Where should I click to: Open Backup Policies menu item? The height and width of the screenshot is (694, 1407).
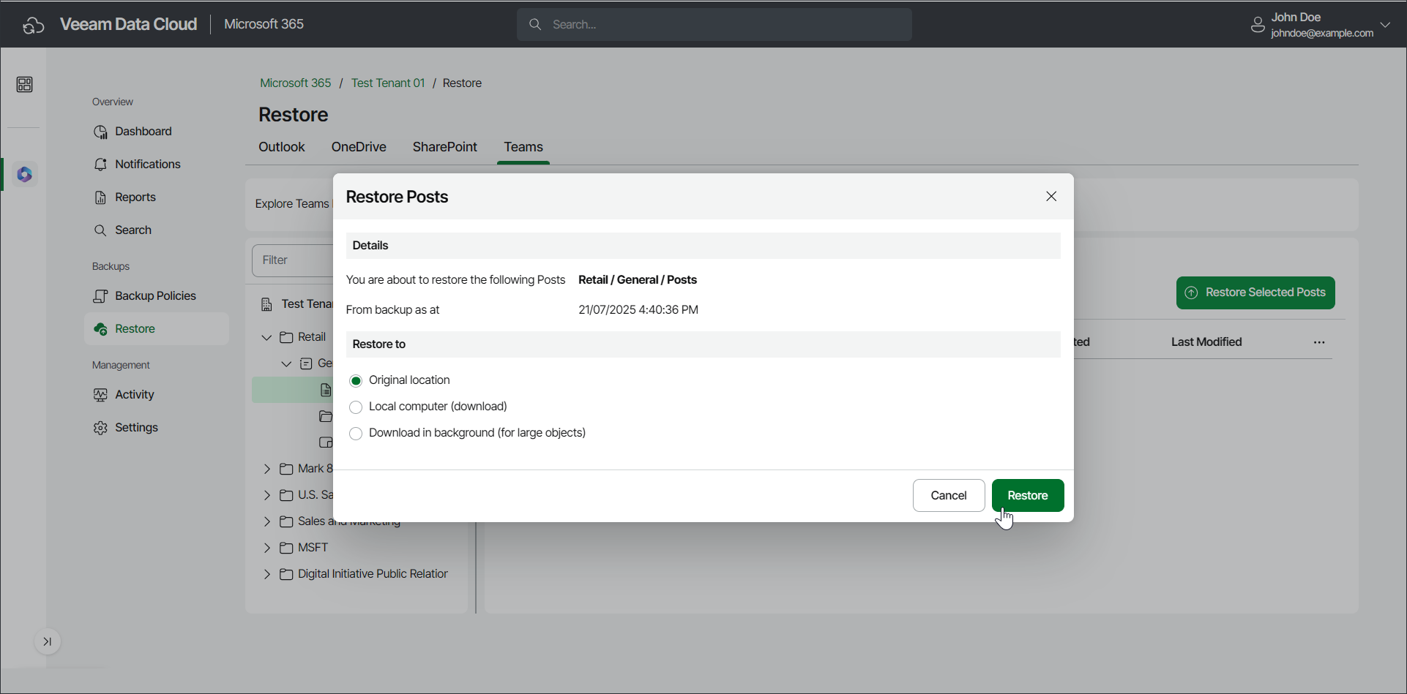coord(156,296)
